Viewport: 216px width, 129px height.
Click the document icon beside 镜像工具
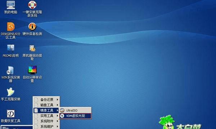pos(36,110)
